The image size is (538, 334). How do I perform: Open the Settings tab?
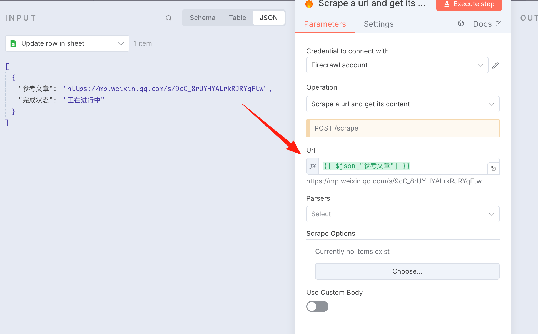(378, 24)
